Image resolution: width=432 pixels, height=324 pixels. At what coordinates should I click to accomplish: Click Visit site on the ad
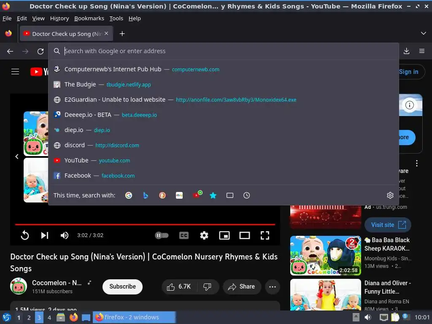(388, 225)
